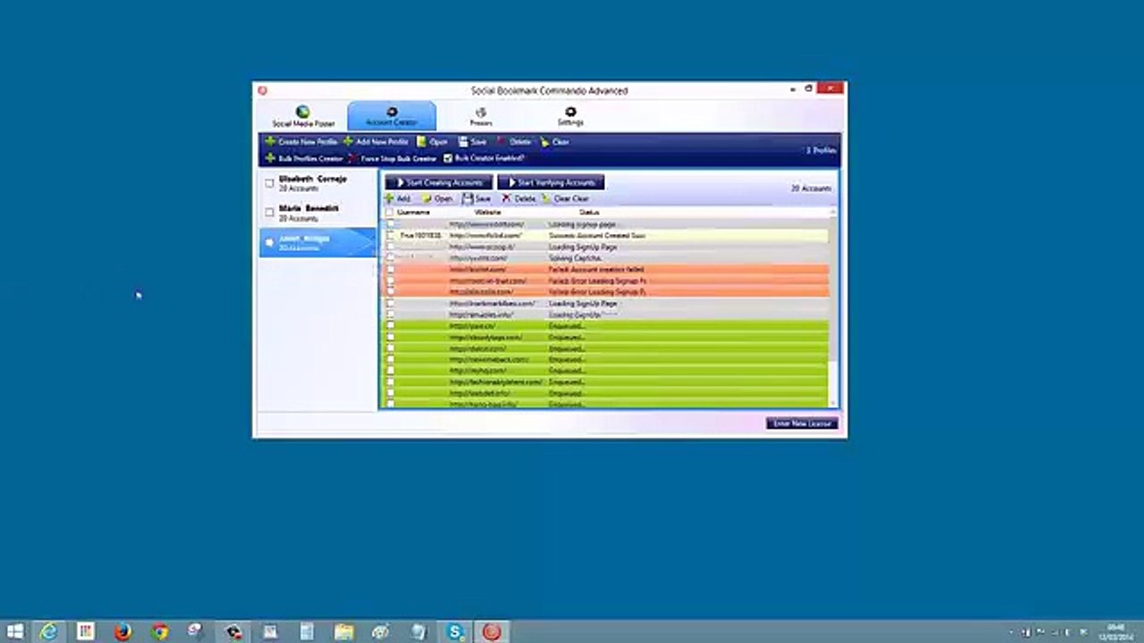Click the accounts list vertical scrollbar

pos(833,306)
